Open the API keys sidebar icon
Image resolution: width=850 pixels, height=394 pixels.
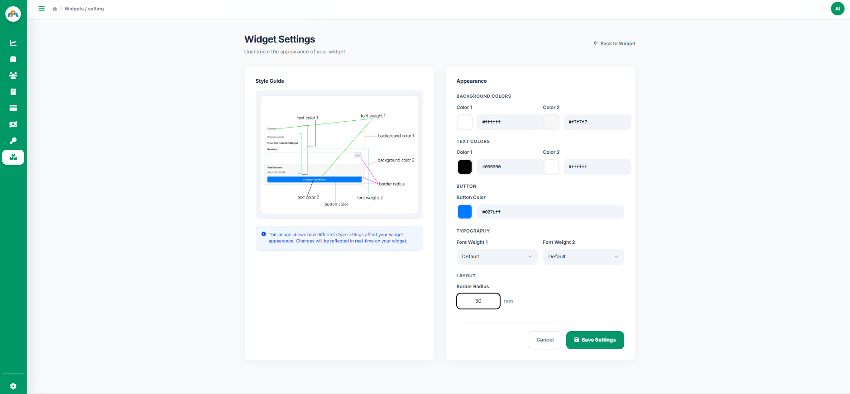pos(13,140)
